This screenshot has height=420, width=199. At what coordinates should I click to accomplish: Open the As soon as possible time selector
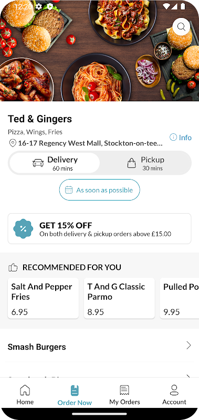pyautogui.click(x=99, y=190)
